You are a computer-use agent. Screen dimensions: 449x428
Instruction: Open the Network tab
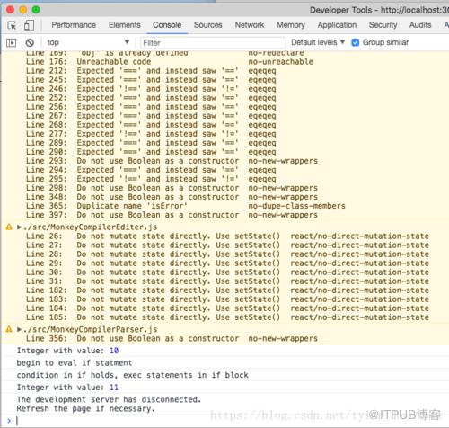[x=250, y=25]
